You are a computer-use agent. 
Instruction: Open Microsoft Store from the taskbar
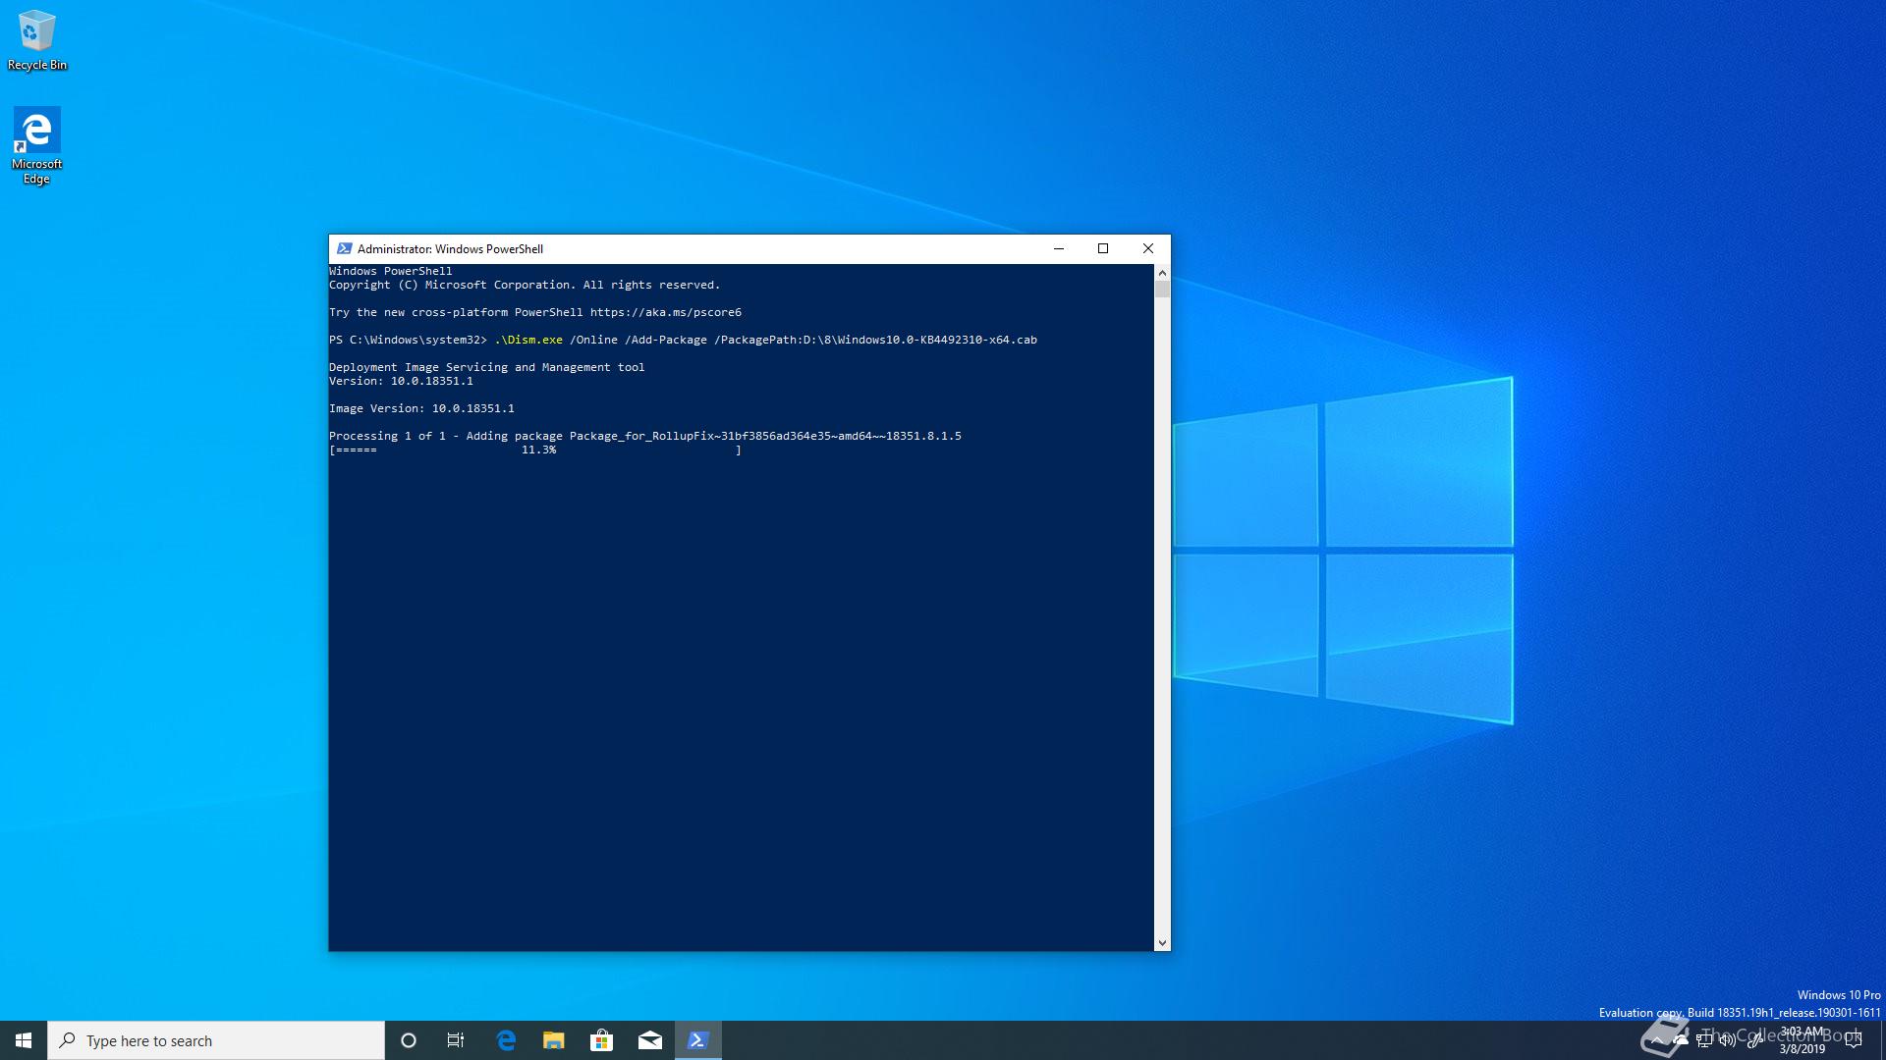click(601, 1040)
